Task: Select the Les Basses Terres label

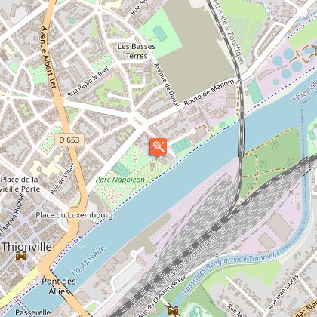Action: coord(137,51)
